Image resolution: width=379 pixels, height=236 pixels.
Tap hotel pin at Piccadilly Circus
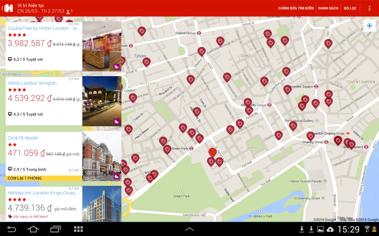[x=248, y=103]
